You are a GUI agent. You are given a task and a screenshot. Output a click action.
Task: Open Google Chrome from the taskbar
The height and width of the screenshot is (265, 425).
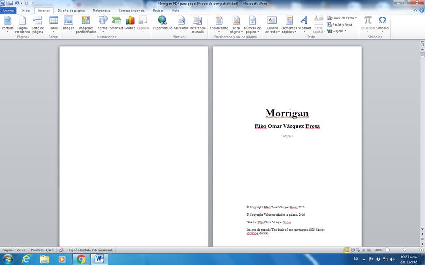tap(81, 259)
